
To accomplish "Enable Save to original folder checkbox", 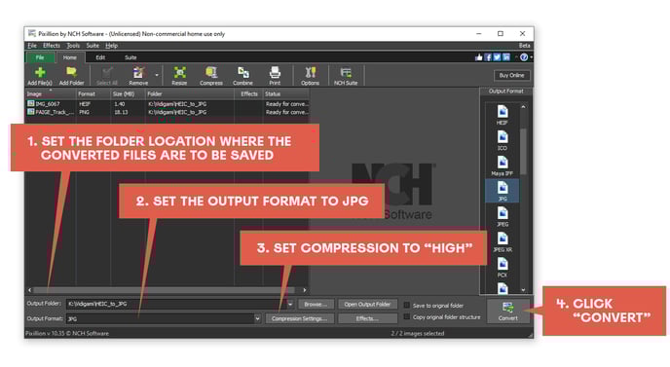I will pyautogui.click(x=407, y=305).
